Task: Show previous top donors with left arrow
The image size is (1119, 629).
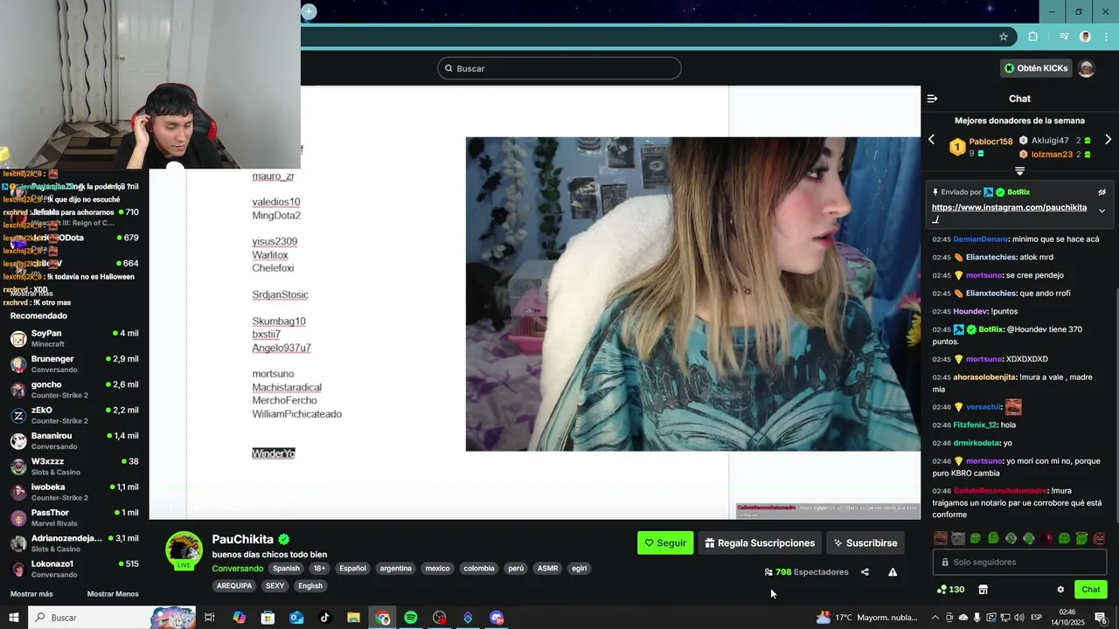Action: tap(931, 140)
